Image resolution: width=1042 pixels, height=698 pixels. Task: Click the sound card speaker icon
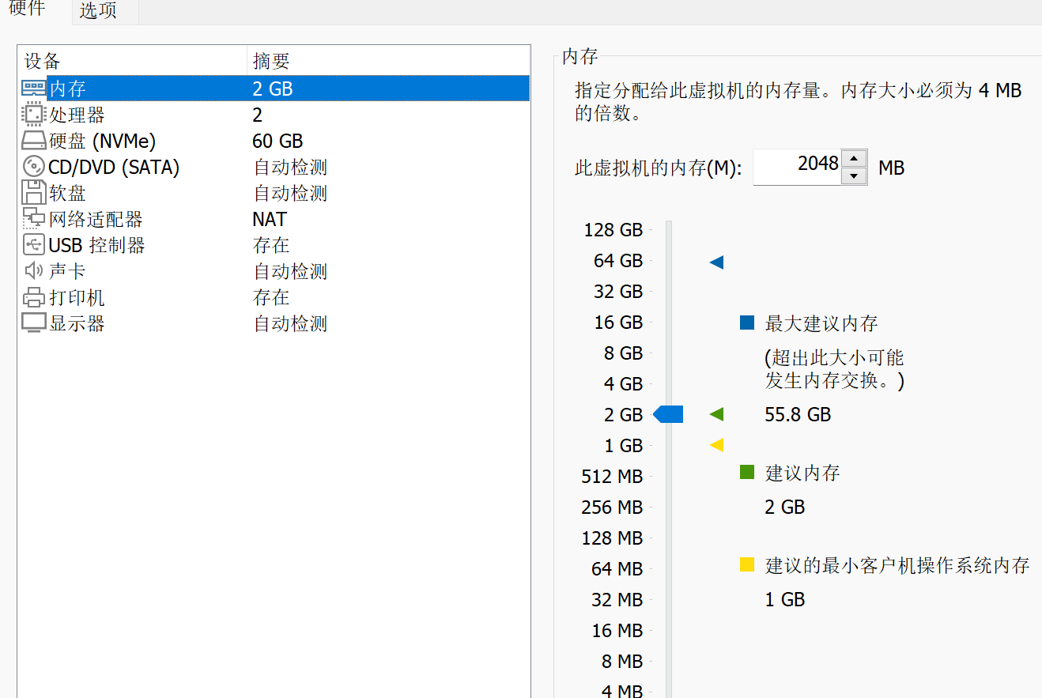(33, 271)
